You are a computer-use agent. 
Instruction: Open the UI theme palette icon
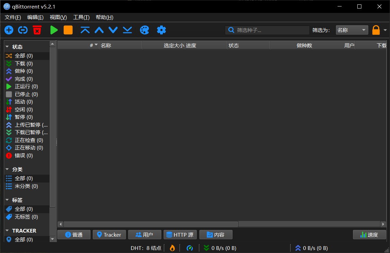(x=144, y=30)
